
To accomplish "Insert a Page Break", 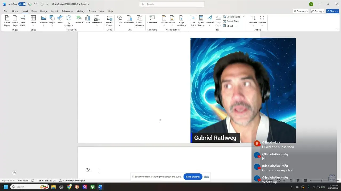I will [23, 21].
